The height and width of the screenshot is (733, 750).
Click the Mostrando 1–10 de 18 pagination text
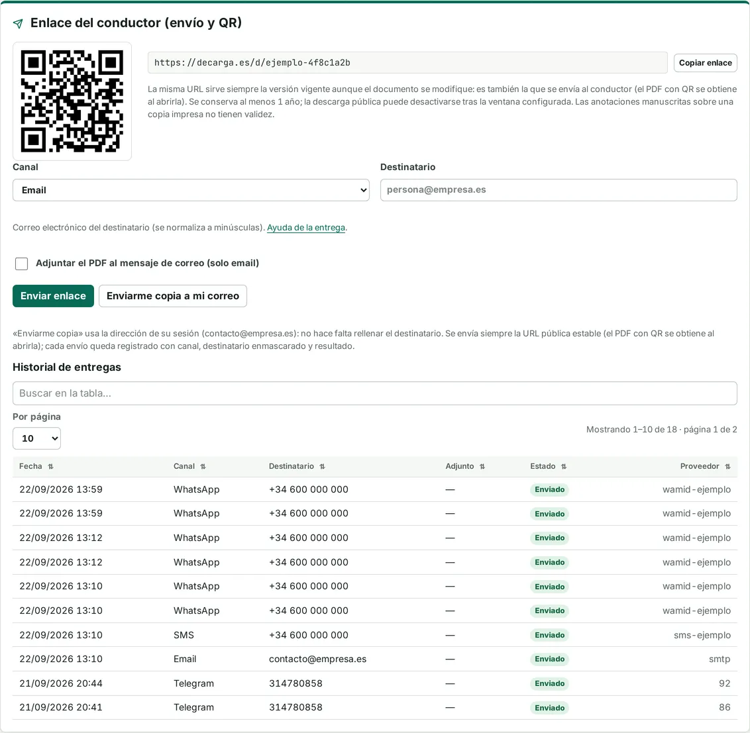pos(661,430)
